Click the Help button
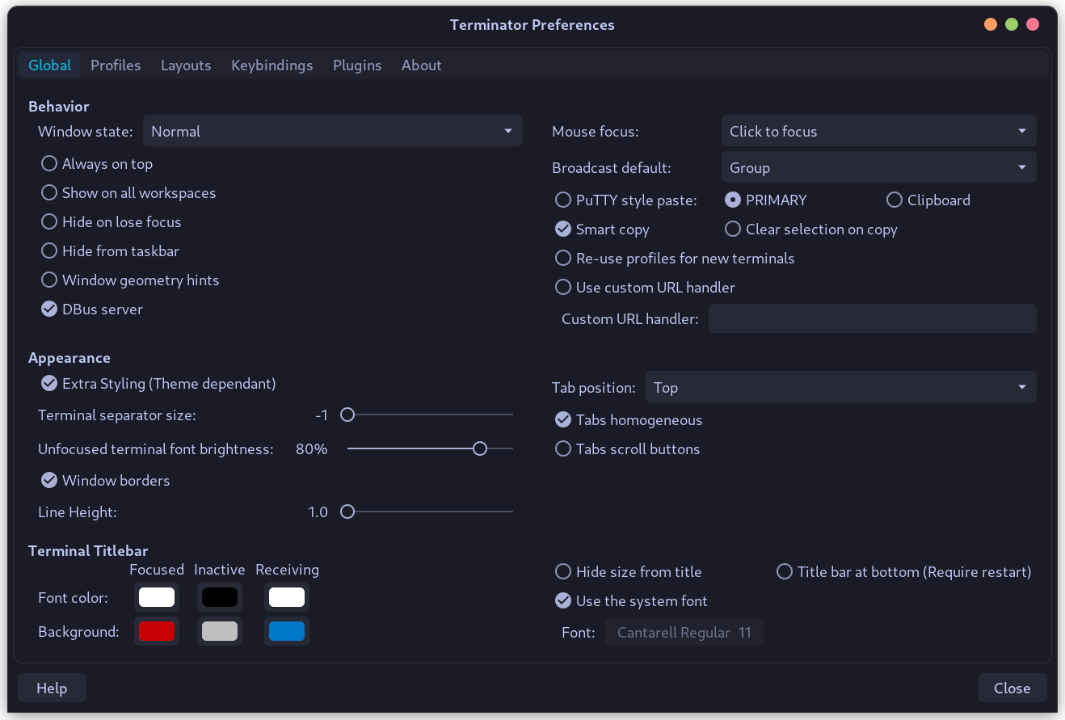This screenshot has height=720, width=1065. (52, 688)
